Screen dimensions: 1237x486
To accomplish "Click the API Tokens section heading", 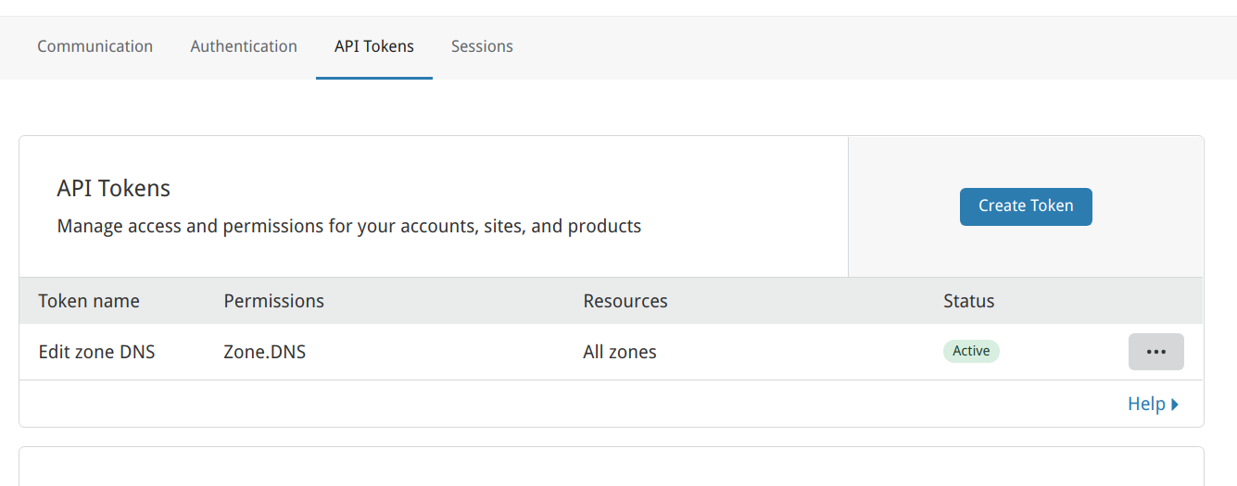I will (x=114, y=189).
